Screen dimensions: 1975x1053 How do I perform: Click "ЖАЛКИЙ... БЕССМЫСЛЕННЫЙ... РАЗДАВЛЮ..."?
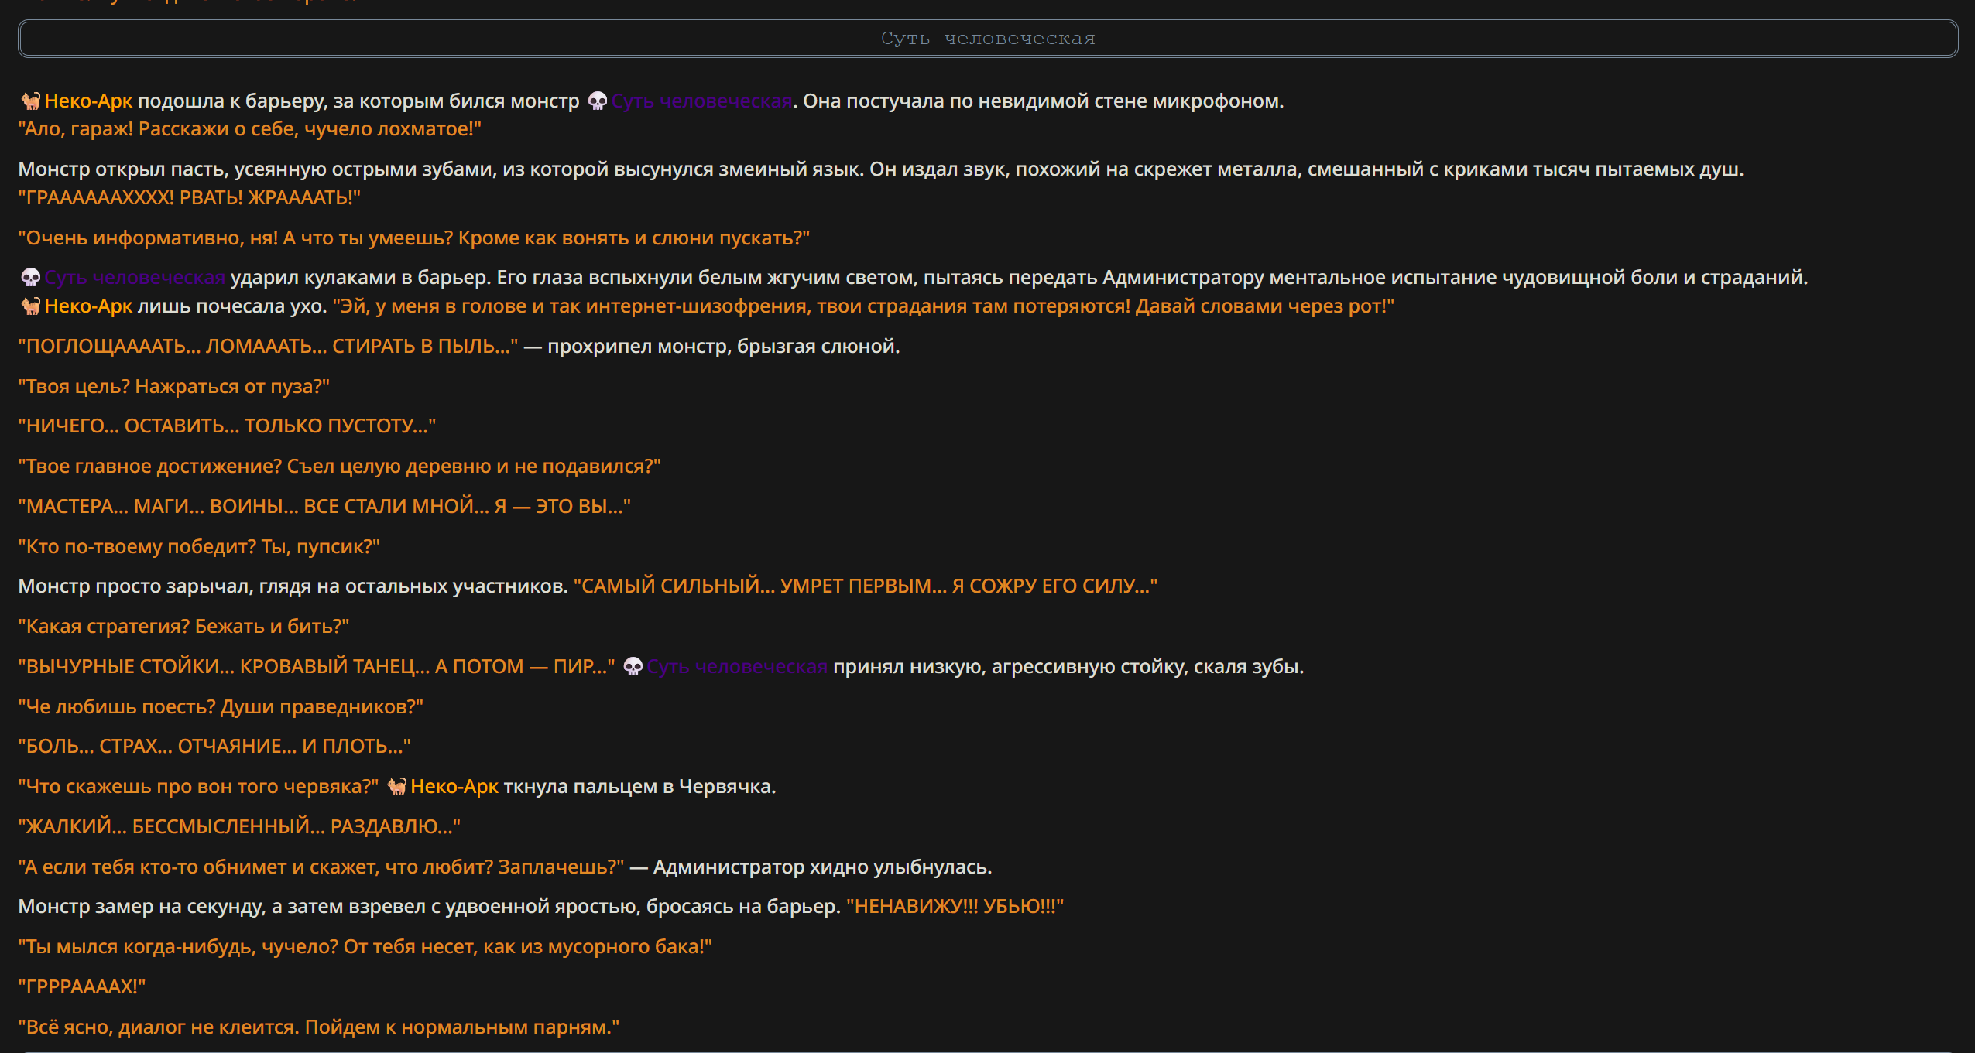click(239, 827)
